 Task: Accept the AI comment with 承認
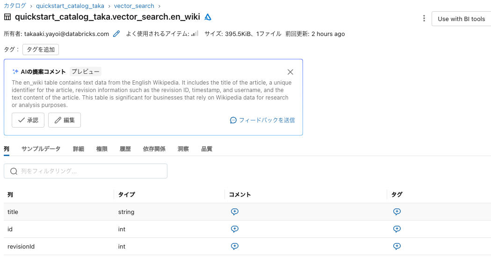(x=28, y=120)
